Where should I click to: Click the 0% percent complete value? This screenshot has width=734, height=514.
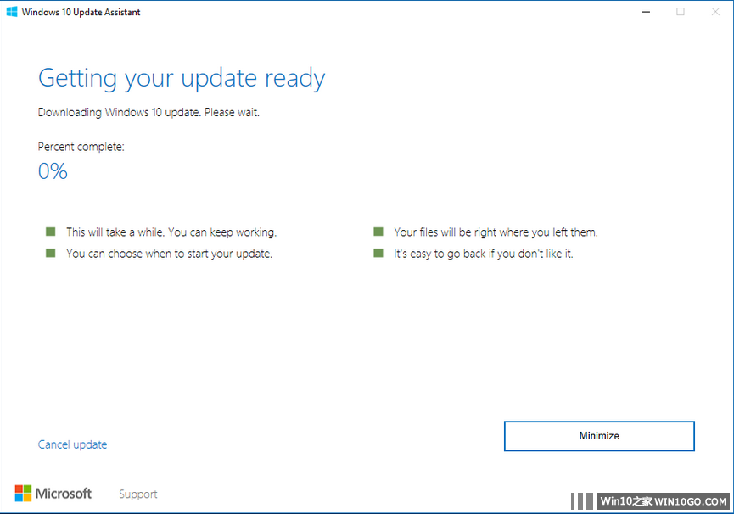tap(53, 171)
